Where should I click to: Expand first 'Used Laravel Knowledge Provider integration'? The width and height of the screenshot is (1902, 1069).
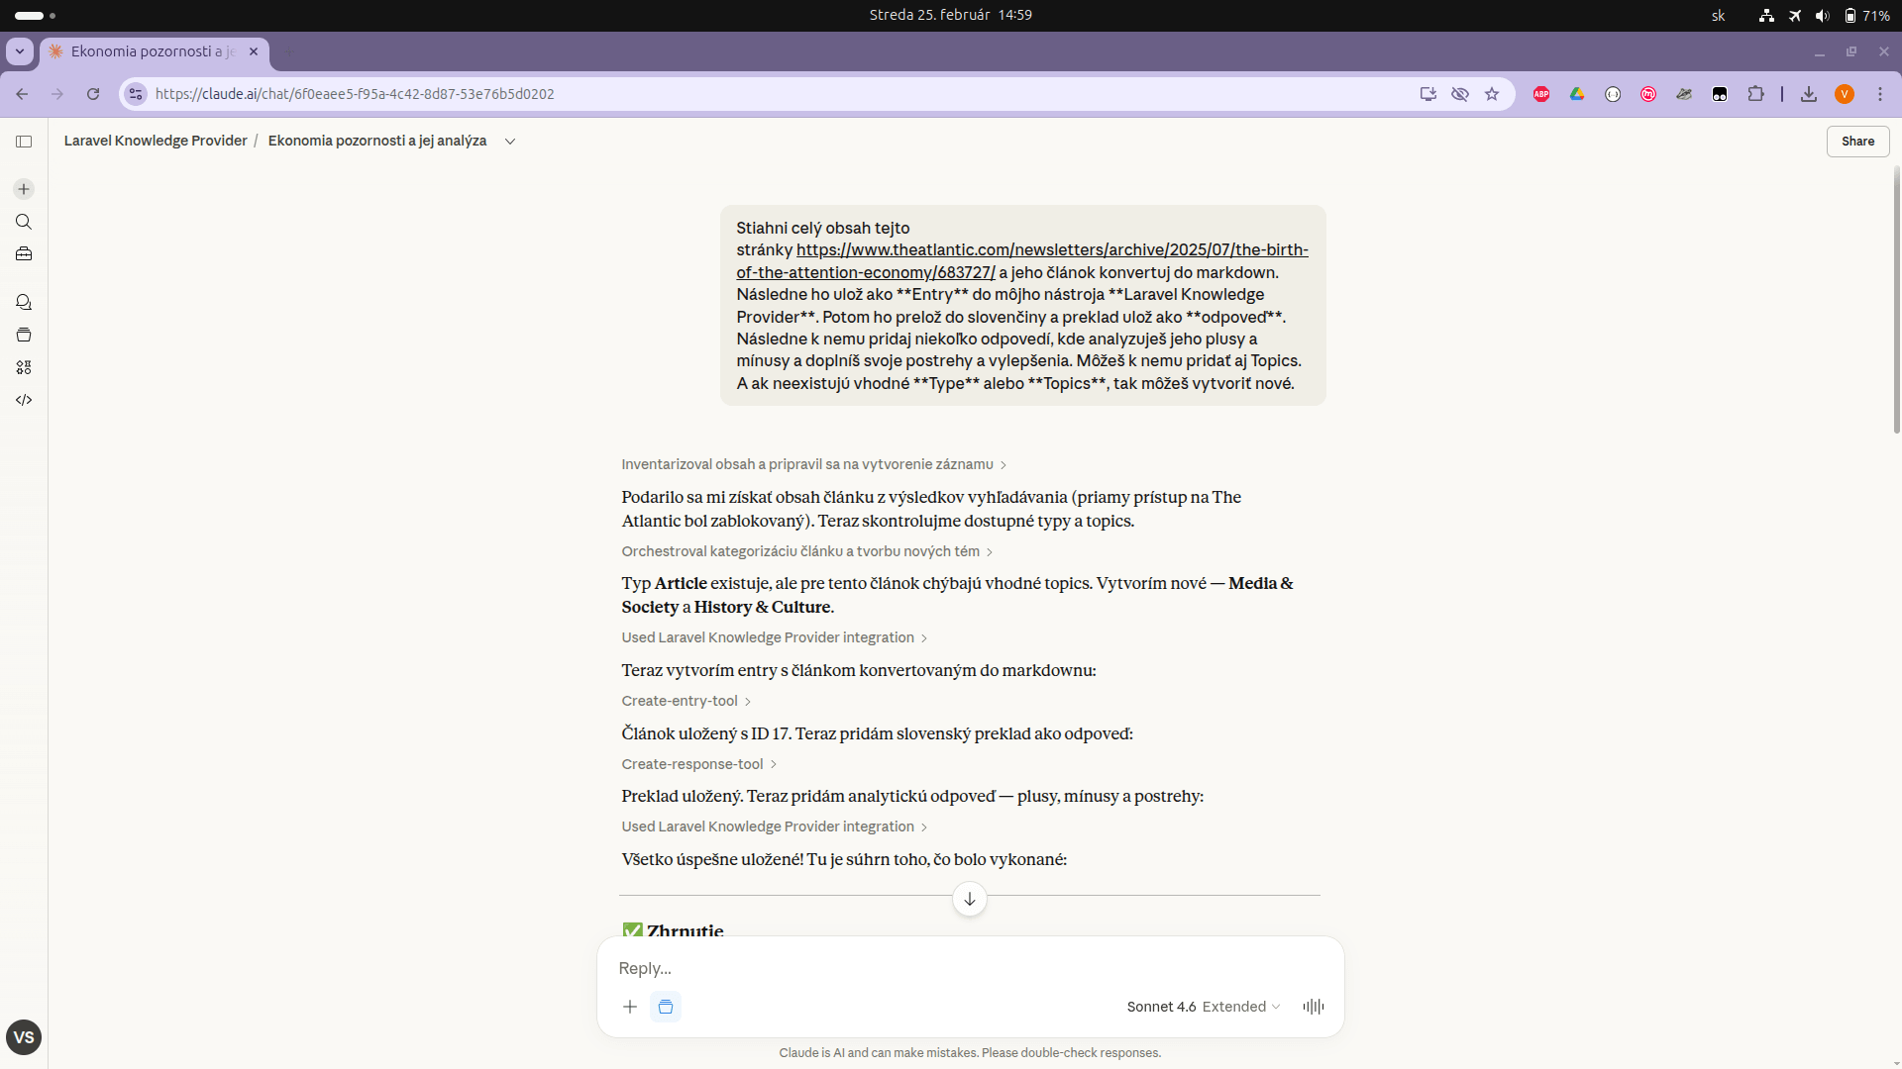[774, 637]
